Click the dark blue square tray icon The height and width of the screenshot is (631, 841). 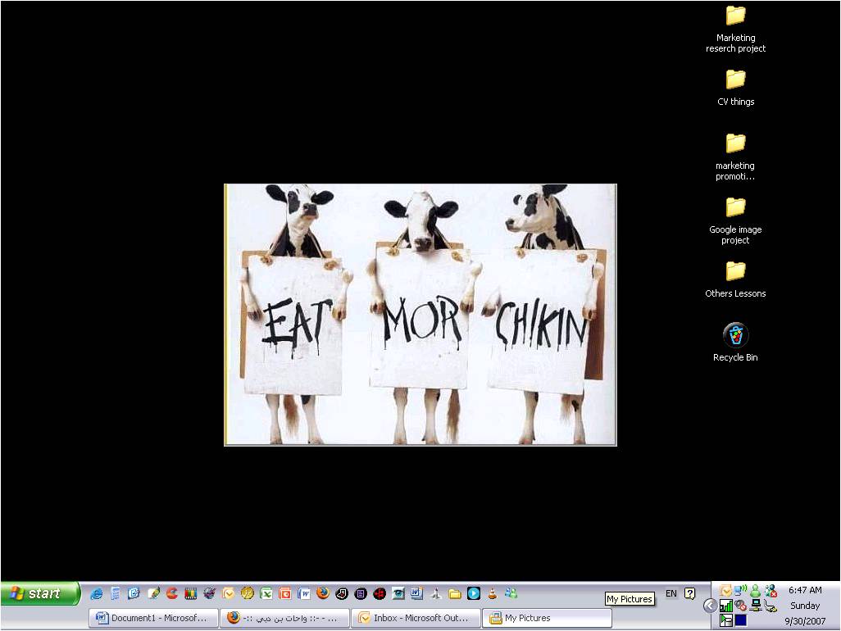click(741, 620)
